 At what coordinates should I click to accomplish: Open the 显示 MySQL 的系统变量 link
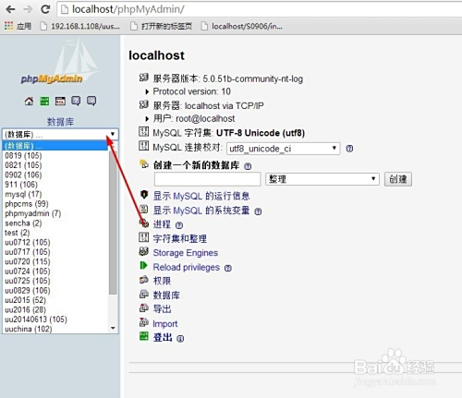tap(201, 211)
